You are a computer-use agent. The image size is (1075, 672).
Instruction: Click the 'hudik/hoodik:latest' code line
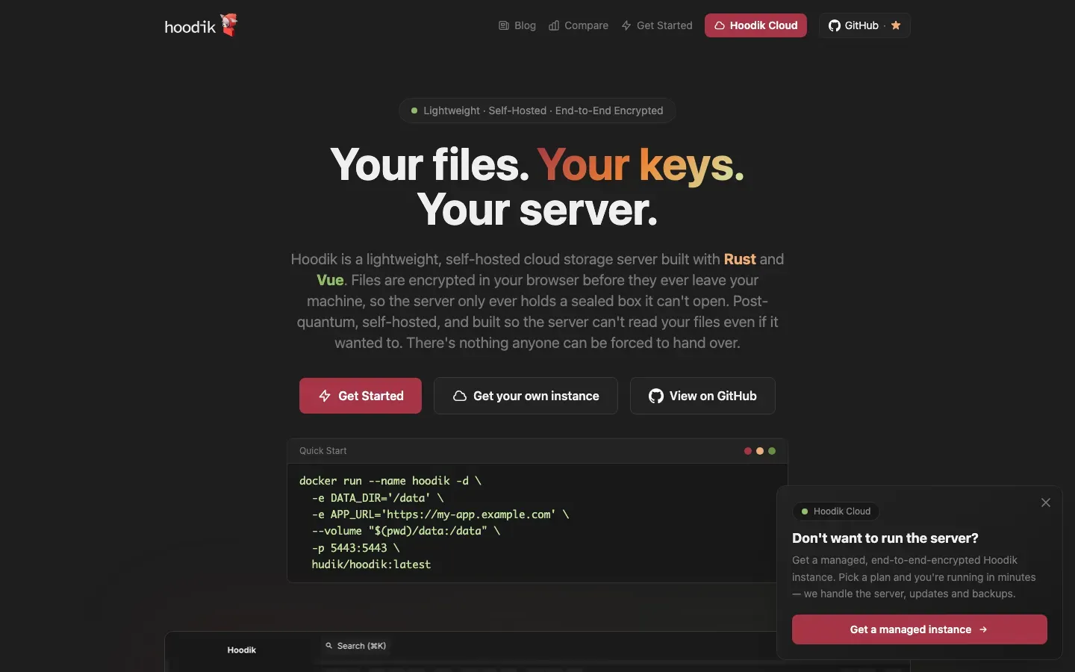point(371,564)
